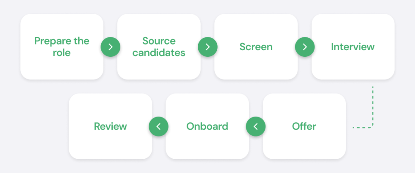Viewport: 415px width, 173px height.
Task: Click the "Review" text label
Action: [110, 126]
